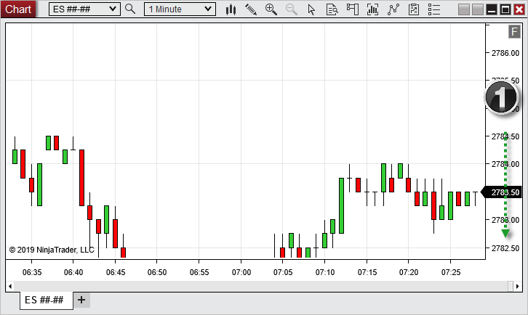Click the current price marker 2783.50
The height and width of the screenshot is (315, 528).
pyautogui.click(x=500, y=192)
